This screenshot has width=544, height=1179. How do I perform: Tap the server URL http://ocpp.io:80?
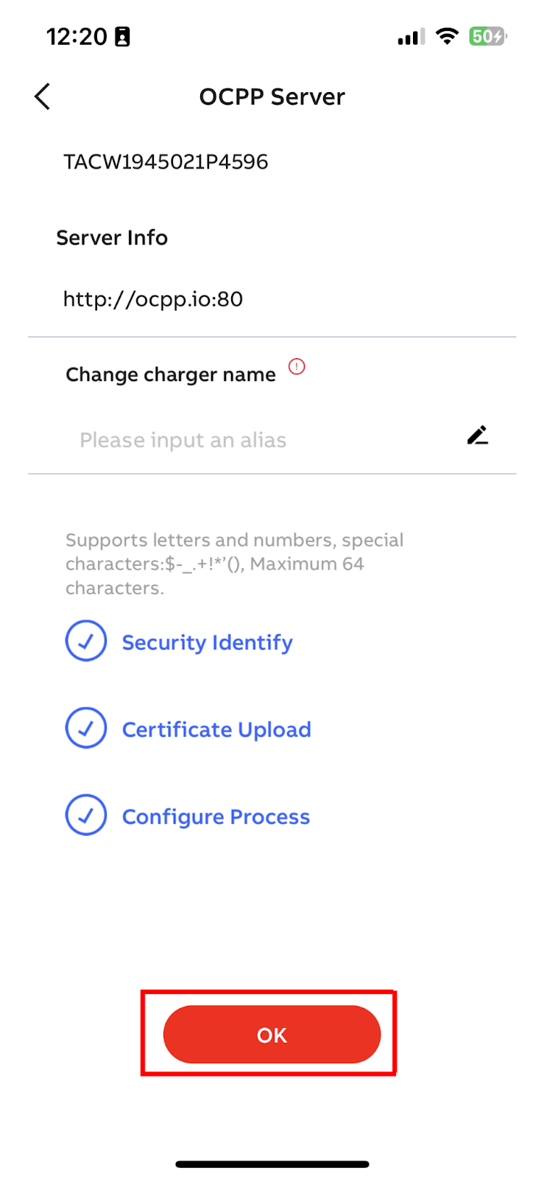click(x=153, y=299)
